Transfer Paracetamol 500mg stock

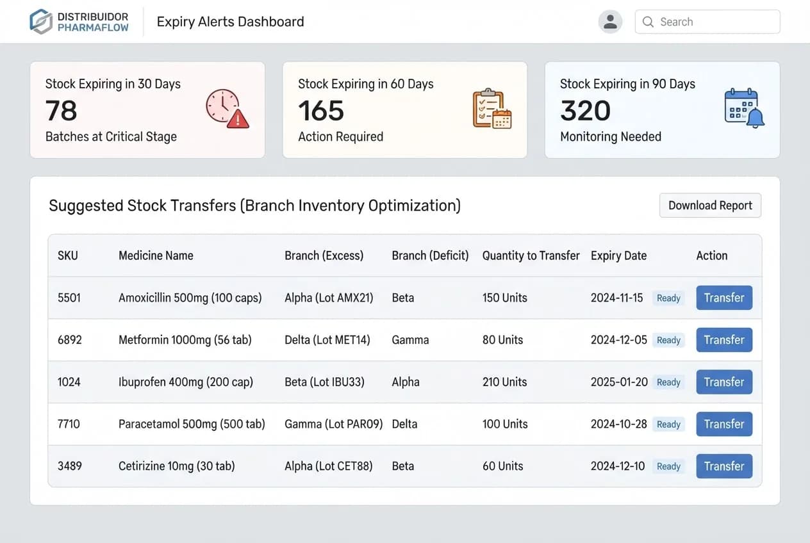724,424
